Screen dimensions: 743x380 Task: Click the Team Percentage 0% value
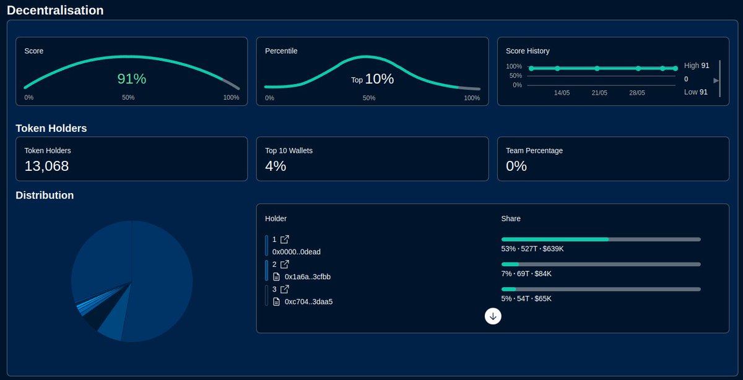(x=516, y=166)
